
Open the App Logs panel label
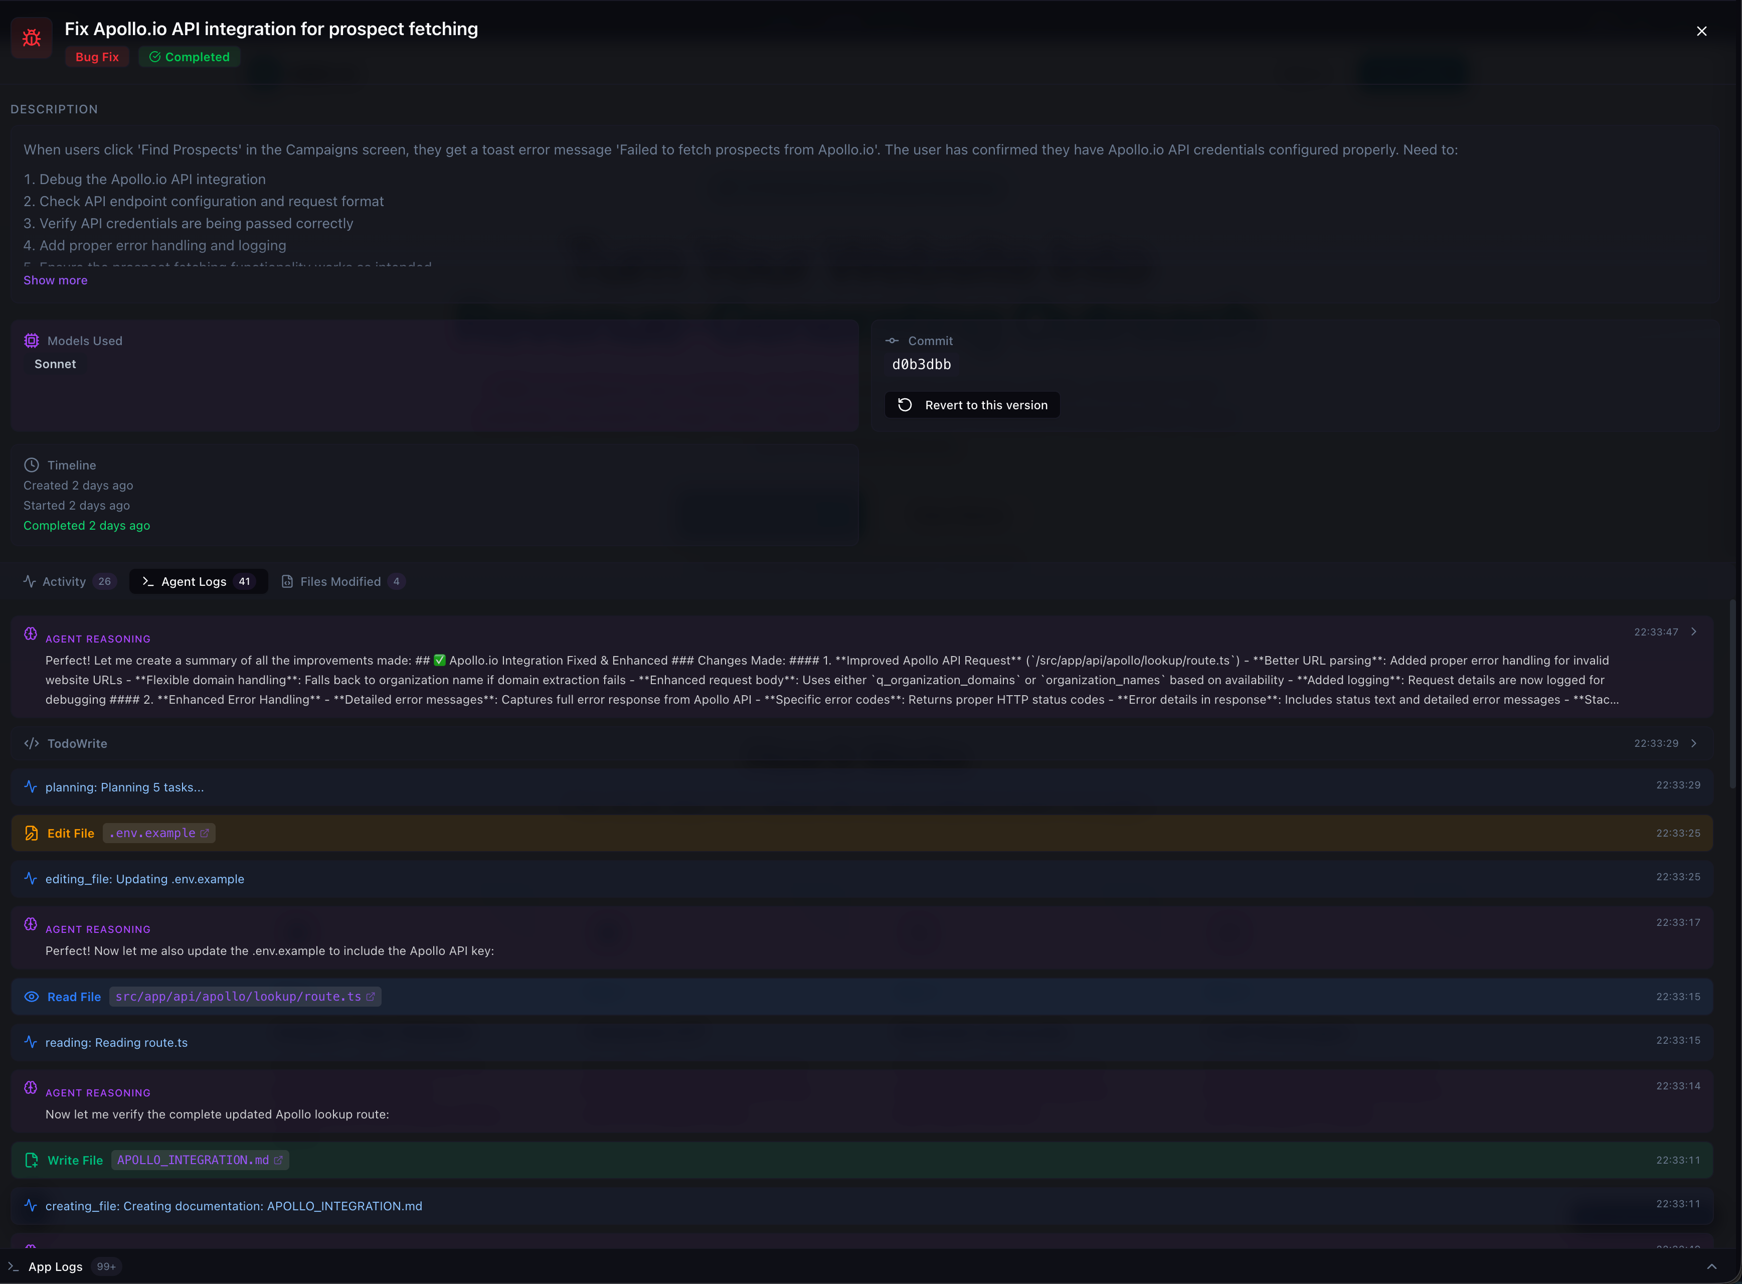point(55,1266)
